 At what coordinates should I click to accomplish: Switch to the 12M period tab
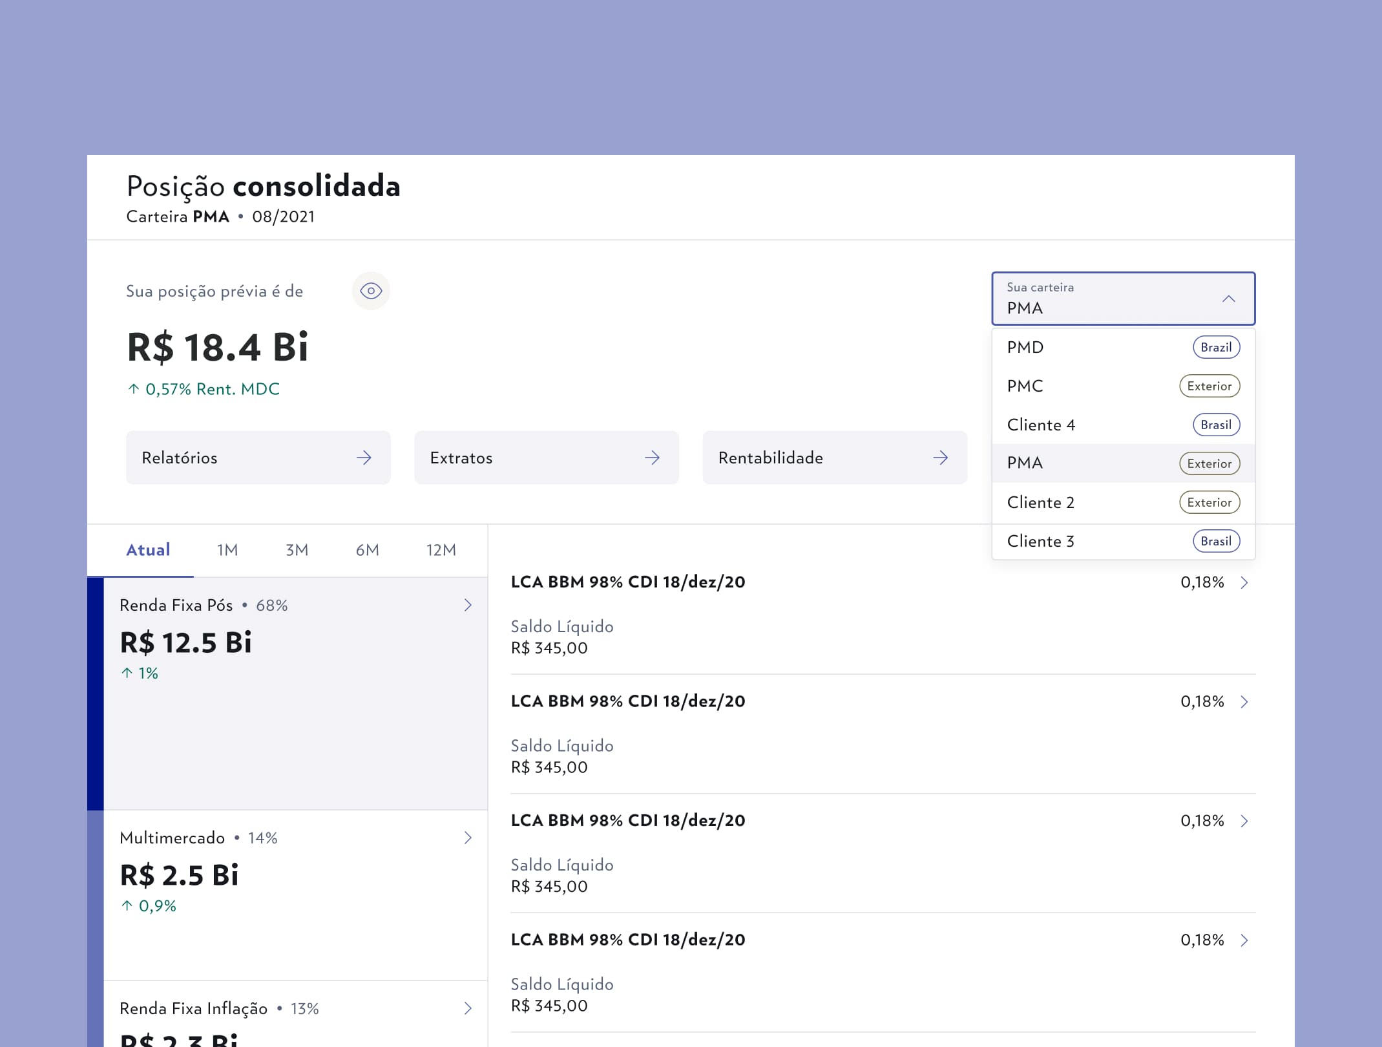(x=441, y=550)
